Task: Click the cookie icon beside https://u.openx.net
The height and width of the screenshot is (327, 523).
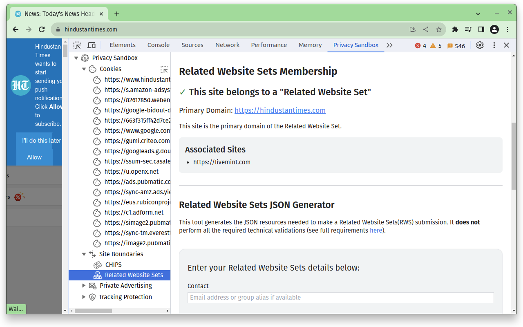Action: click(97, 172)
